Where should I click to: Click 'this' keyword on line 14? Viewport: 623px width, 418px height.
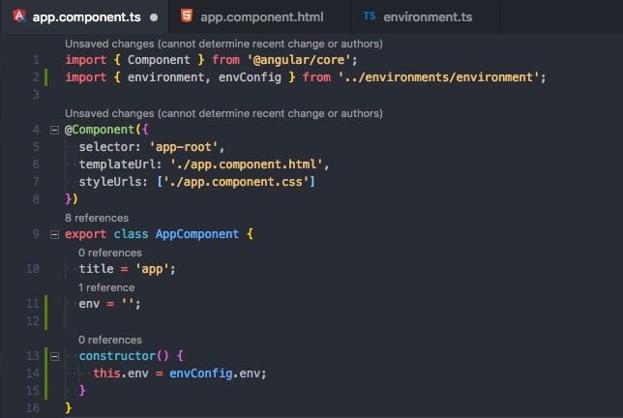[106, 373]
